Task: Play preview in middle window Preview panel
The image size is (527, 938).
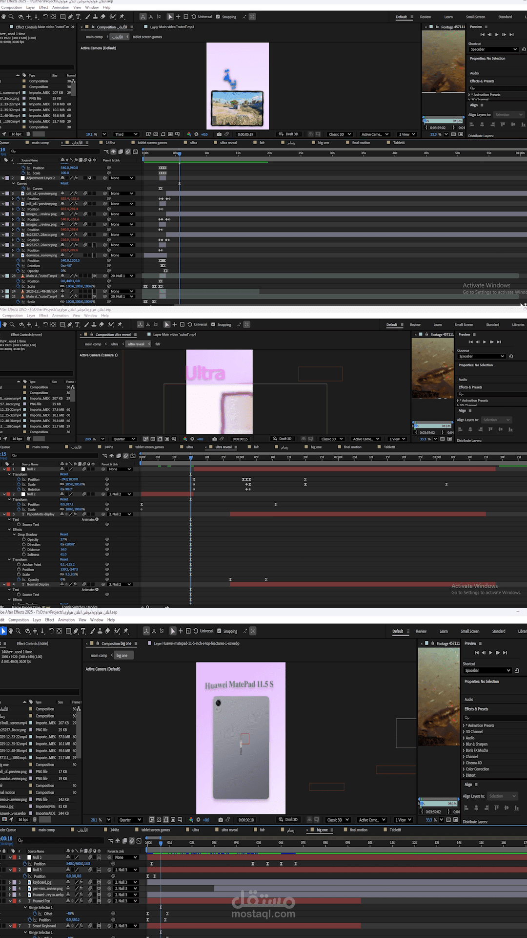Action: [485, 342]
